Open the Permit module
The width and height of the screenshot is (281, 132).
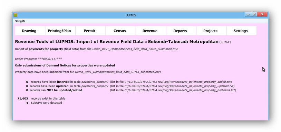(90, 31)
